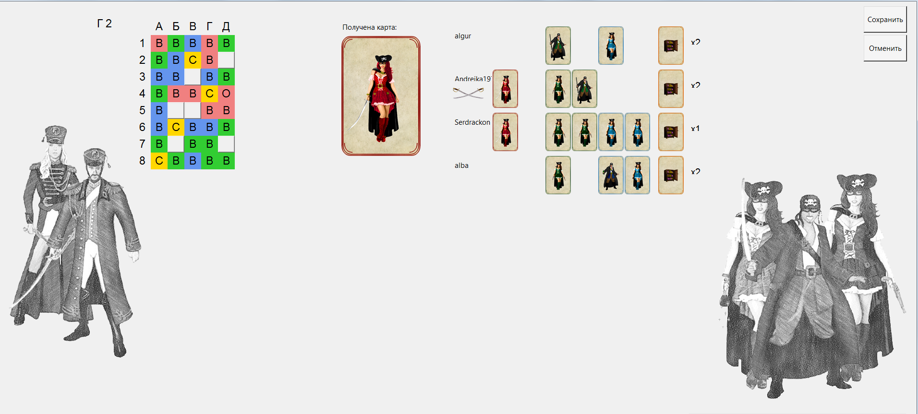Click blue grid cell В8
Screen dimensions: 918x414
[x=193, y=161]
